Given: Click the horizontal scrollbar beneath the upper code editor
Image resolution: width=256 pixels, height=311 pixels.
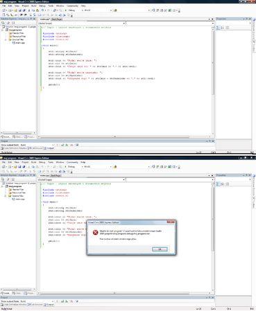Looking at the screenshot, I should [114, 136].
